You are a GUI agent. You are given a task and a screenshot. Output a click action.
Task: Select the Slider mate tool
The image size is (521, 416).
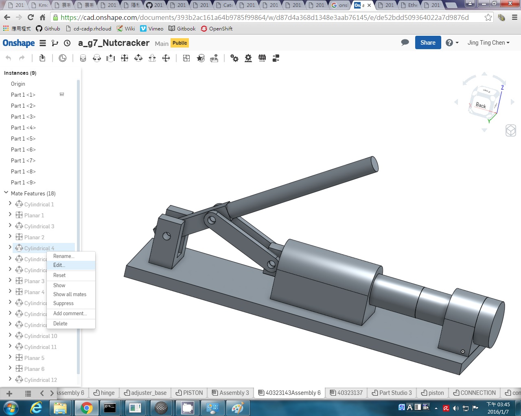click(x=111, y=58)
